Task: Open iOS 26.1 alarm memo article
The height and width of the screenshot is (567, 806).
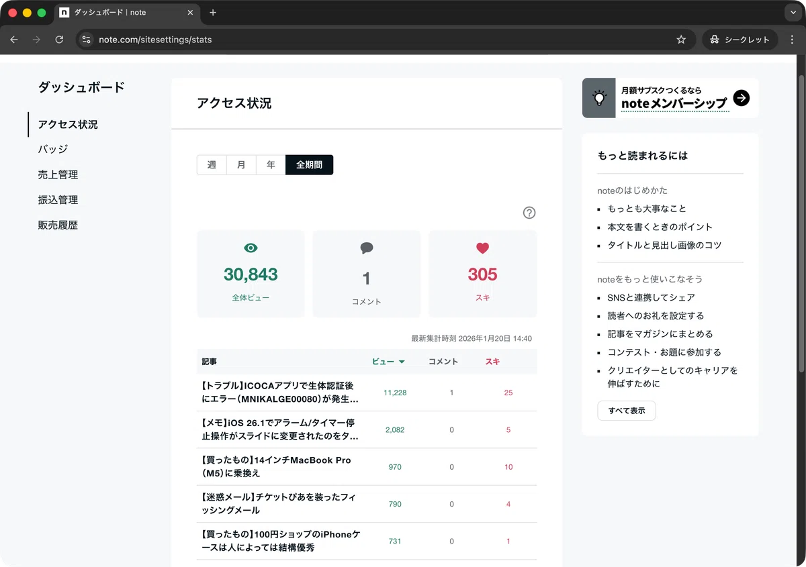Action: [x=367, y=429]
